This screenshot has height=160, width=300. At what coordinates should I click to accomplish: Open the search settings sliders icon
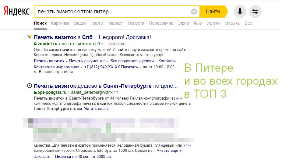(x=255, y=12)
